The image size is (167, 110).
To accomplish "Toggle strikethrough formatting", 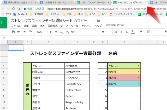I will point(127,32).
